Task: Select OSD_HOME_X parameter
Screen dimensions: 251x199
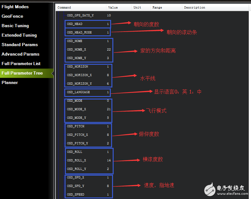Action: pos(76,50)
